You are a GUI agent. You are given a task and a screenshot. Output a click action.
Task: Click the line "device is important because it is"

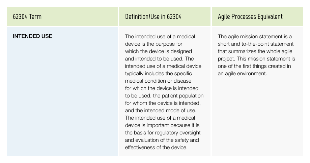tap(162, 125)
